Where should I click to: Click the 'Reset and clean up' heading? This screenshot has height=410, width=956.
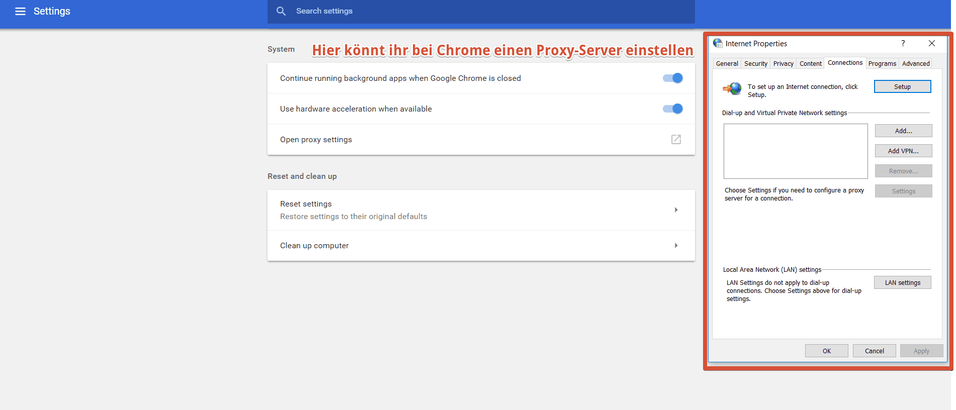(302, 176)
